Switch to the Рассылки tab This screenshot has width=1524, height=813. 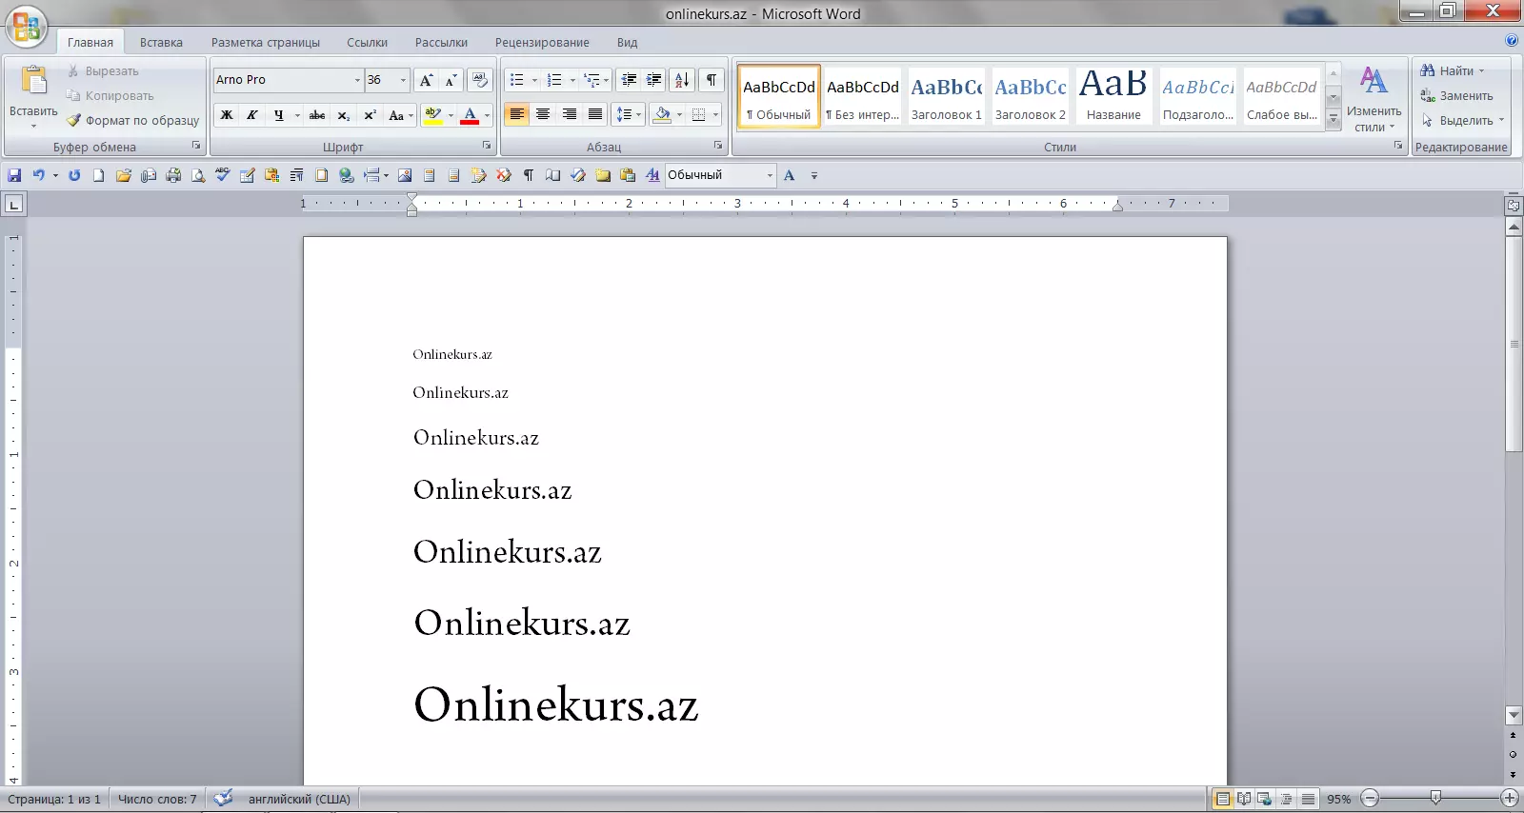441,42
